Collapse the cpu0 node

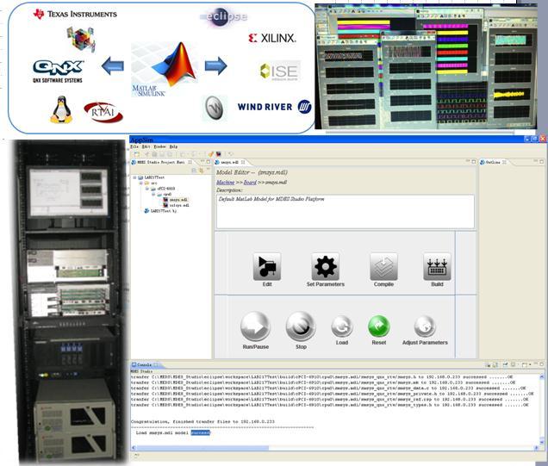pyautogui.click(x=153, y=194)
